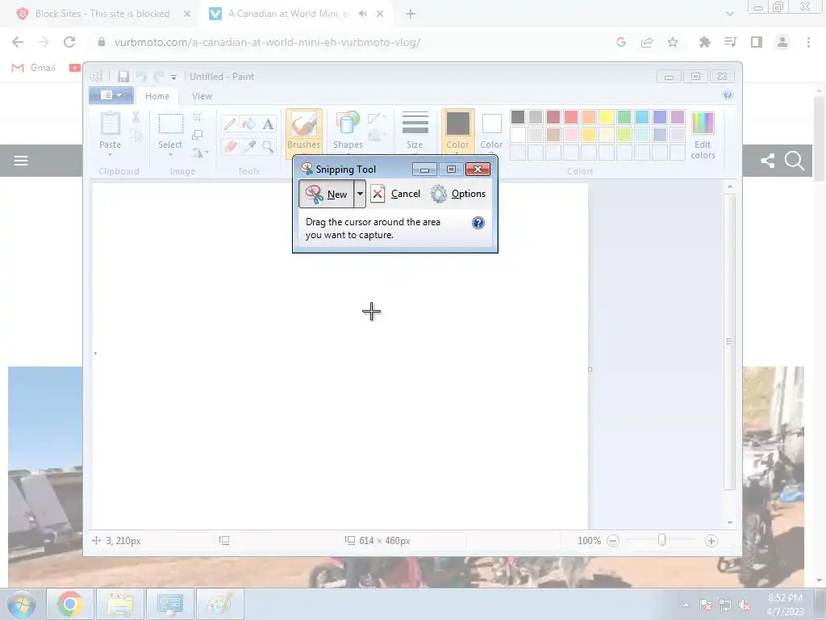Click the Paint vertical scrollbar
826x620 pixels.
[x=729, y=341]
